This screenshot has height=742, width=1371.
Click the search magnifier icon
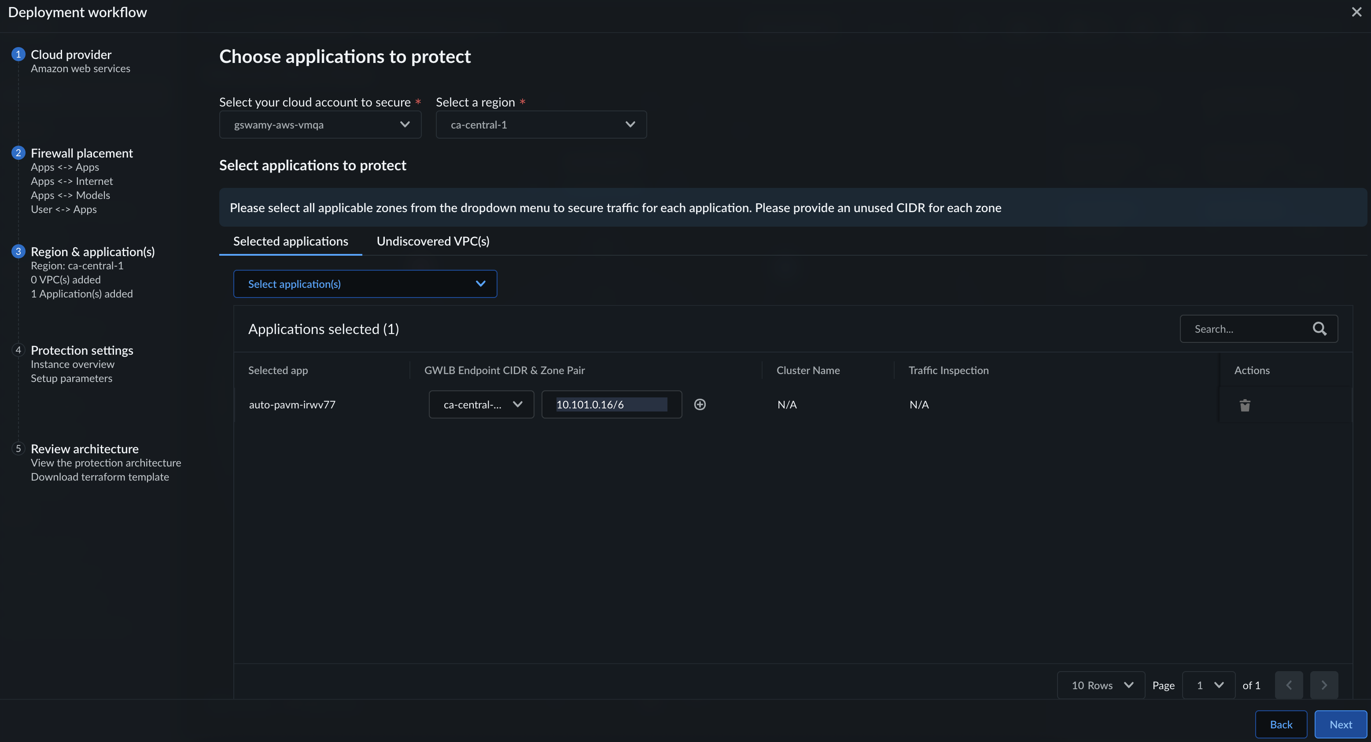point(1319,329)
